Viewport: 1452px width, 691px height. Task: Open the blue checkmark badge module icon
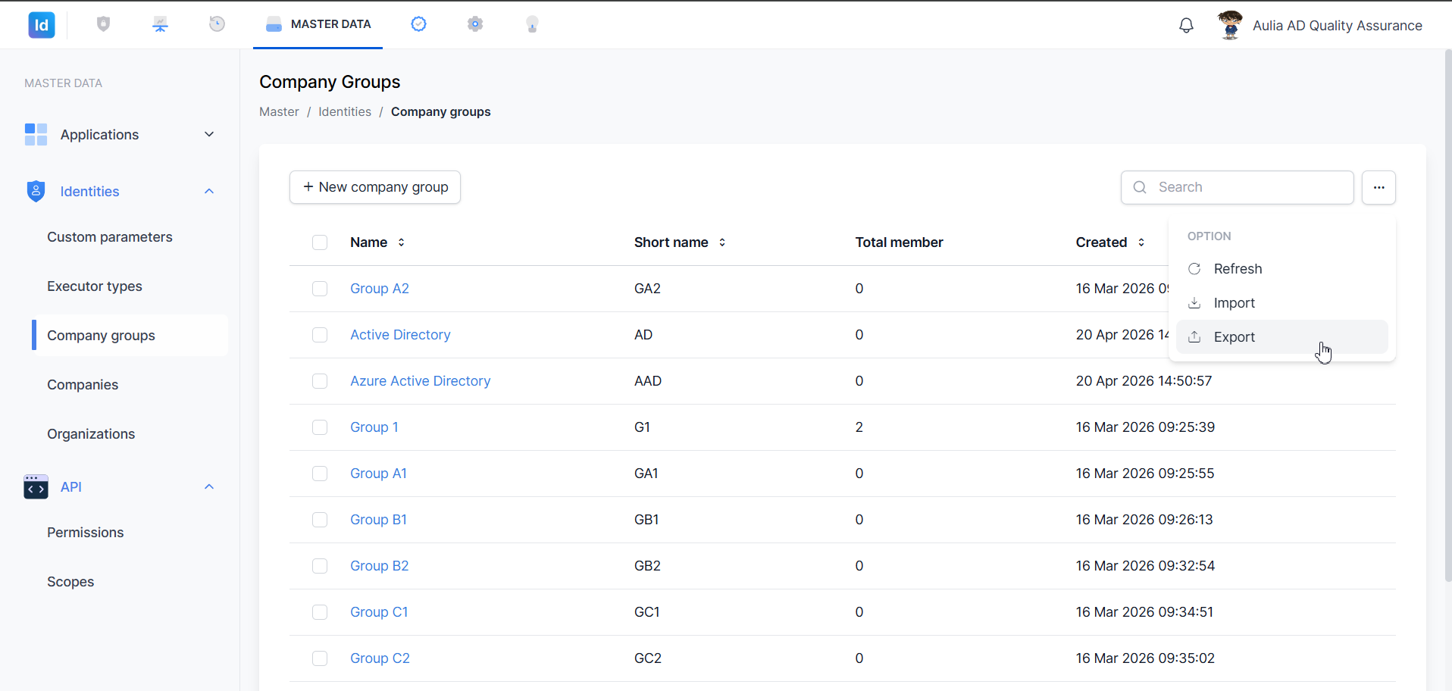pos(418,24)
